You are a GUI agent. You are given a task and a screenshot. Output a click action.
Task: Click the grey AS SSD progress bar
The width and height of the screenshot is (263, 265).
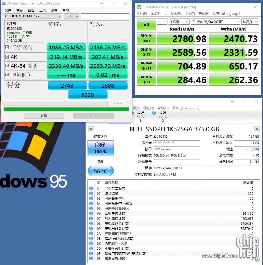click(x=56, y=103)
